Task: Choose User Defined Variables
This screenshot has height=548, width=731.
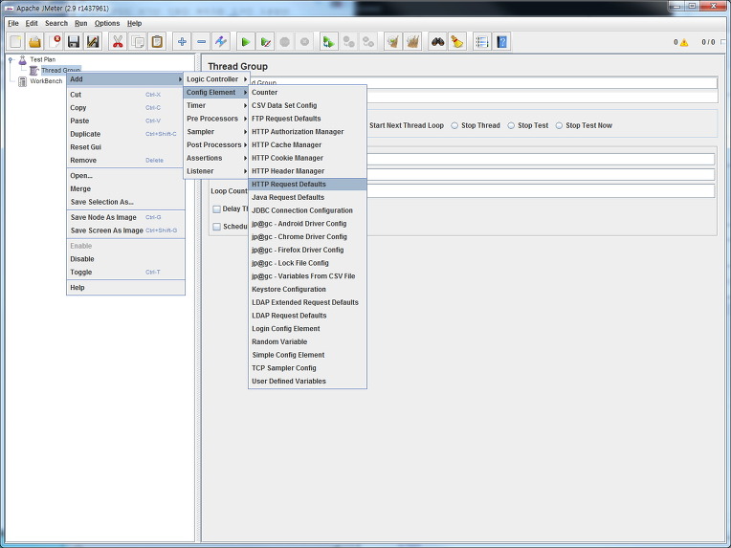Action: [x=307, y=382]
